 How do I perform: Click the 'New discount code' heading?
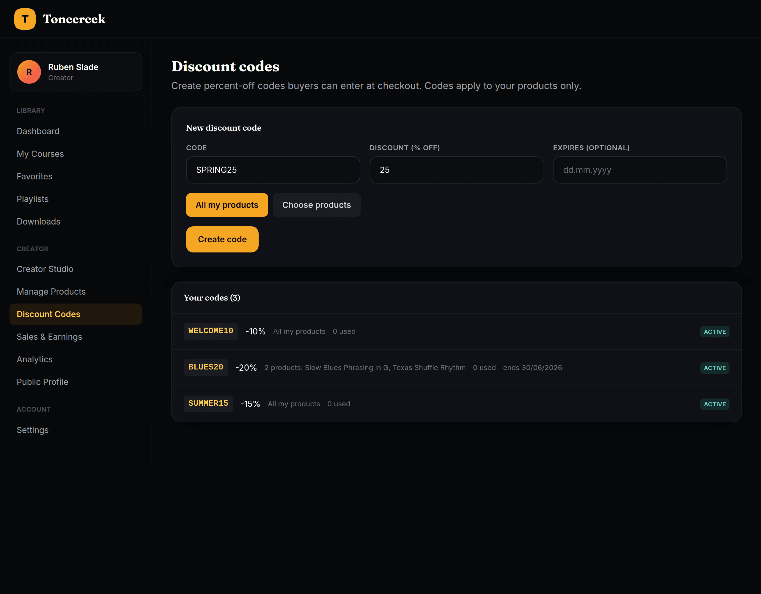coord(224,128)
